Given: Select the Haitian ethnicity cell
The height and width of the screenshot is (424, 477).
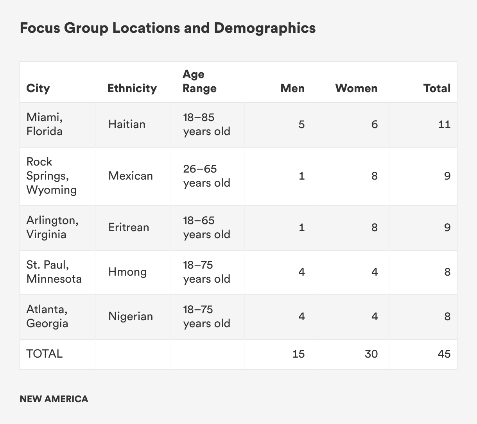Looking at the screenshot, I should [127, 124].
